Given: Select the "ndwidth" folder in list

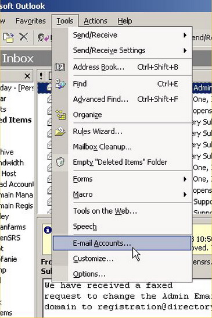Looking at the screenshot, I should pos(12,162).
